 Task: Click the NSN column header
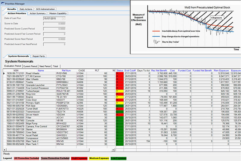point(16,70)
